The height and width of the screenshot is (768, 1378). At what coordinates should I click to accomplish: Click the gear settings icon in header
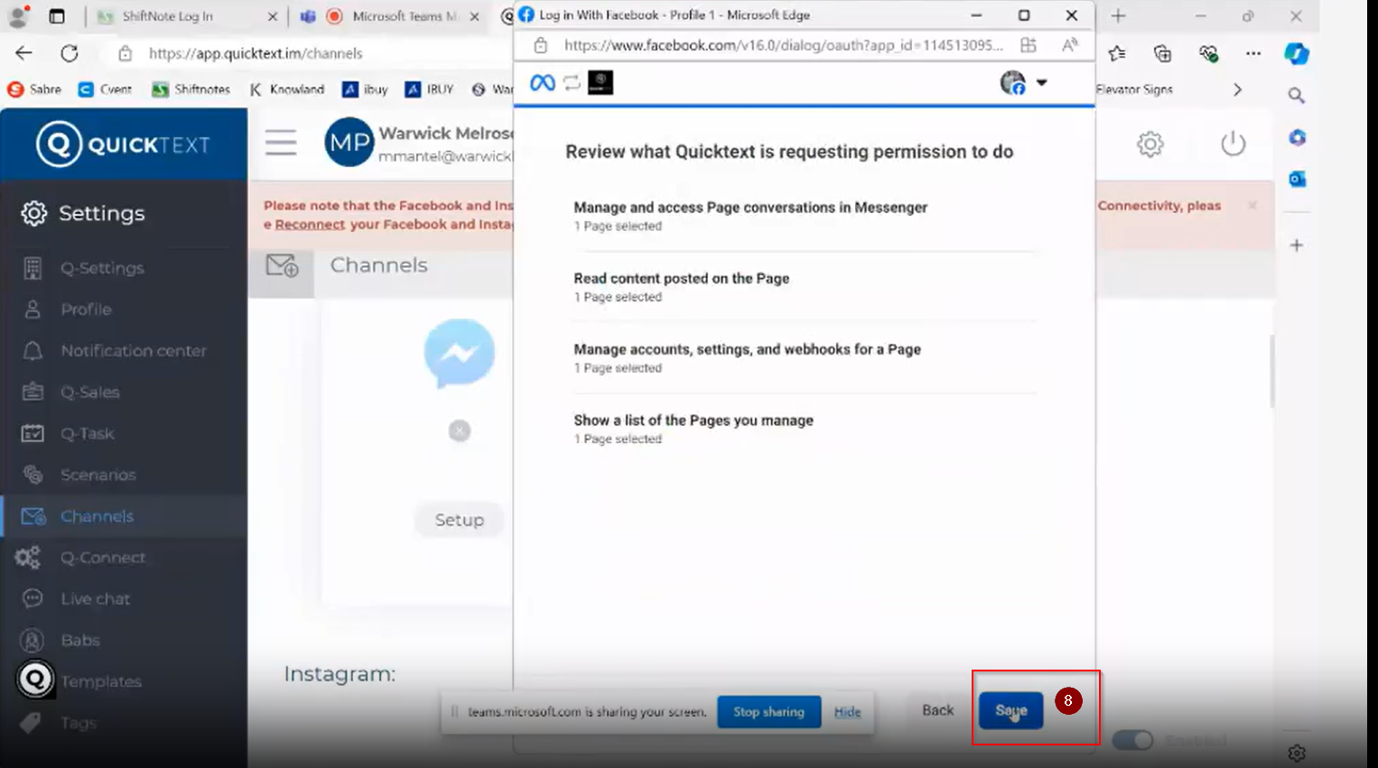(1150, 143)
